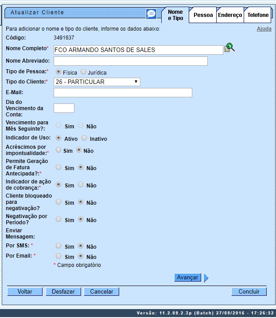
Task: Select Jurídica for Tipo de Pessoa
Action: click(x=83, y=72)
